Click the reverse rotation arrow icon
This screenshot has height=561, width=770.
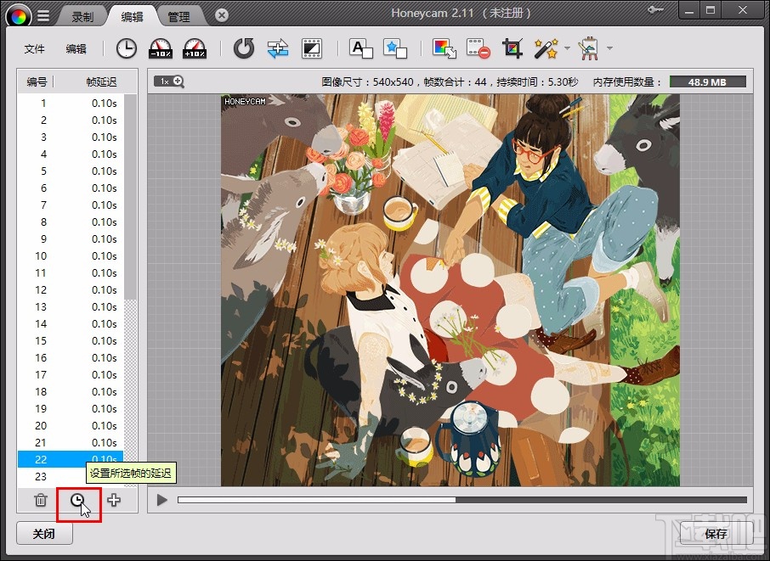point(244,48)
